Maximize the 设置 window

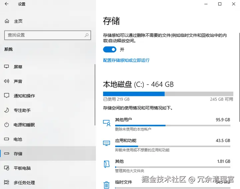coord(220,4)
